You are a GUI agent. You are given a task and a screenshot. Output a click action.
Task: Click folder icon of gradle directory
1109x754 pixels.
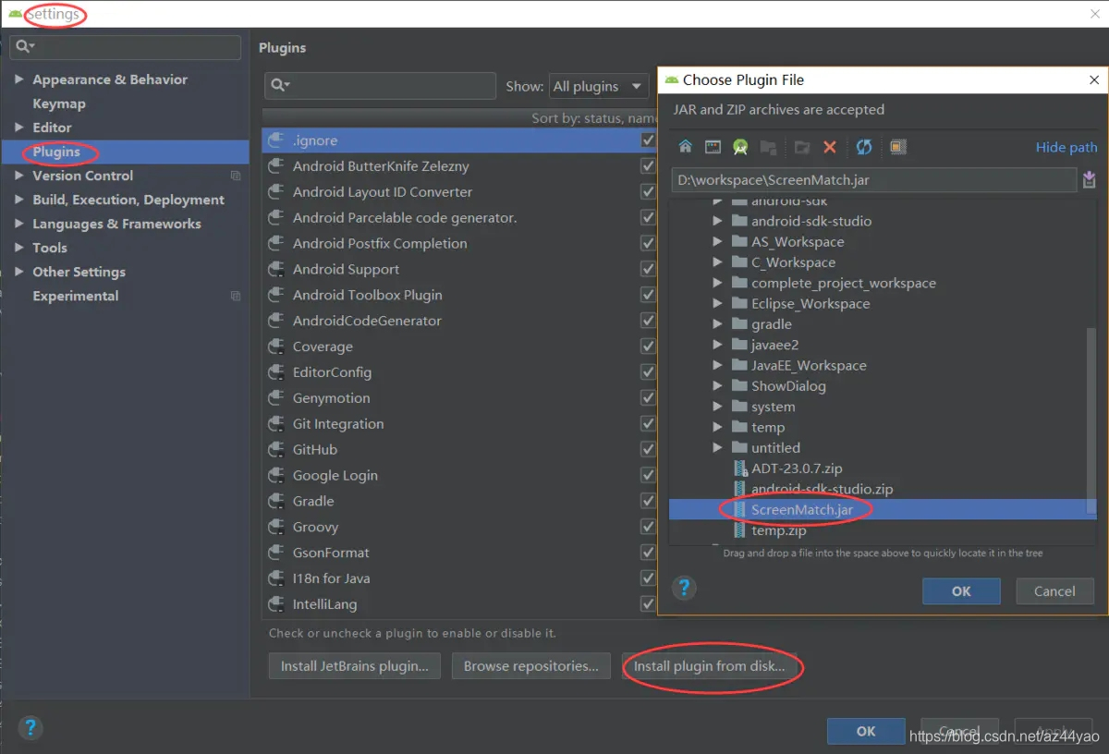coord(738,324)
